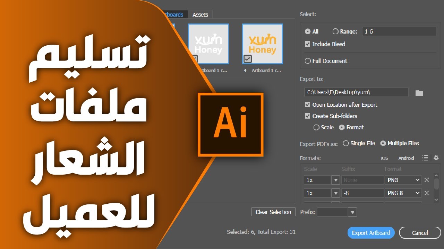This screenshot has height=249, width=444.
Task: Select the Range radio option
Action: 335,31
